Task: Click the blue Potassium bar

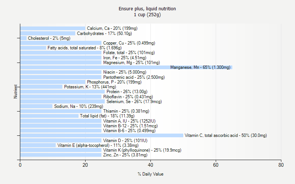Action: pos(41,87)
